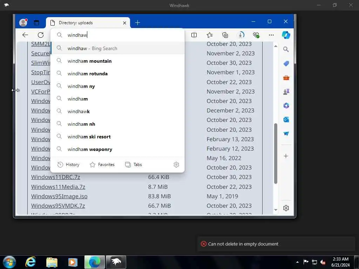Click scrollbar up arrow
The width and height of the screenshot is (359, 269).
pyautogui.click(x=276, y=46)
